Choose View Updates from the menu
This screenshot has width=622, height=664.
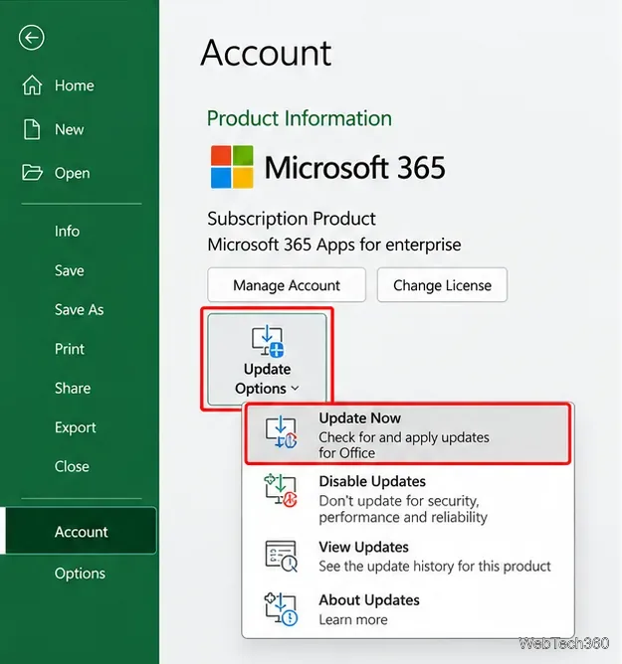(407, 556)
